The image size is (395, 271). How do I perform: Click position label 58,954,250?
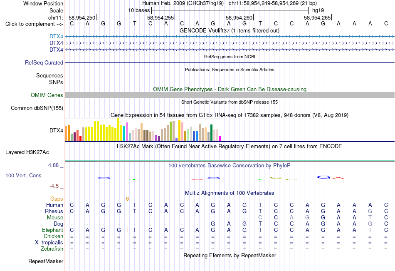pos(82,17)
